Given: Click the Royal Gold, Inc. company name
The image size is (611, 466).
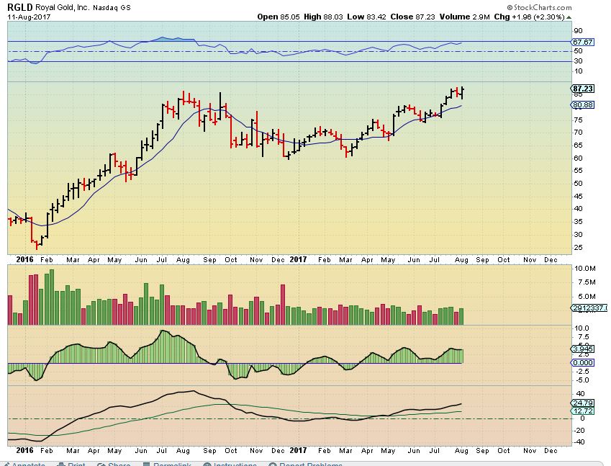Looking at the screenshot, I should pyautogui.click(x=63, y=7).
